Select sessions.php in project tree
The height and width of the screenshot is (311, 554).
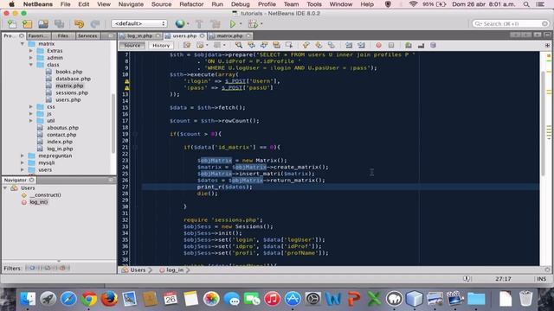click(72, 92)
